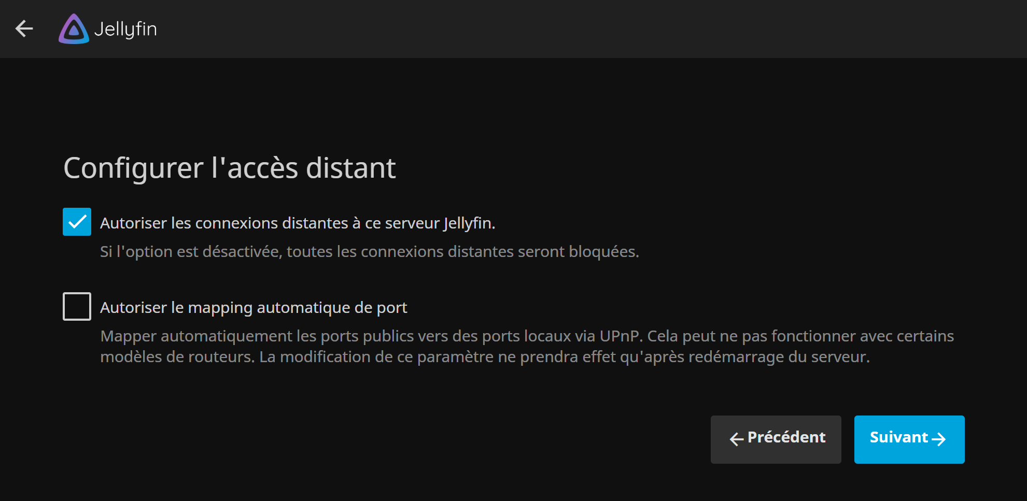Click the "Configurer l'accès distant" heading

tap(229, 168)
